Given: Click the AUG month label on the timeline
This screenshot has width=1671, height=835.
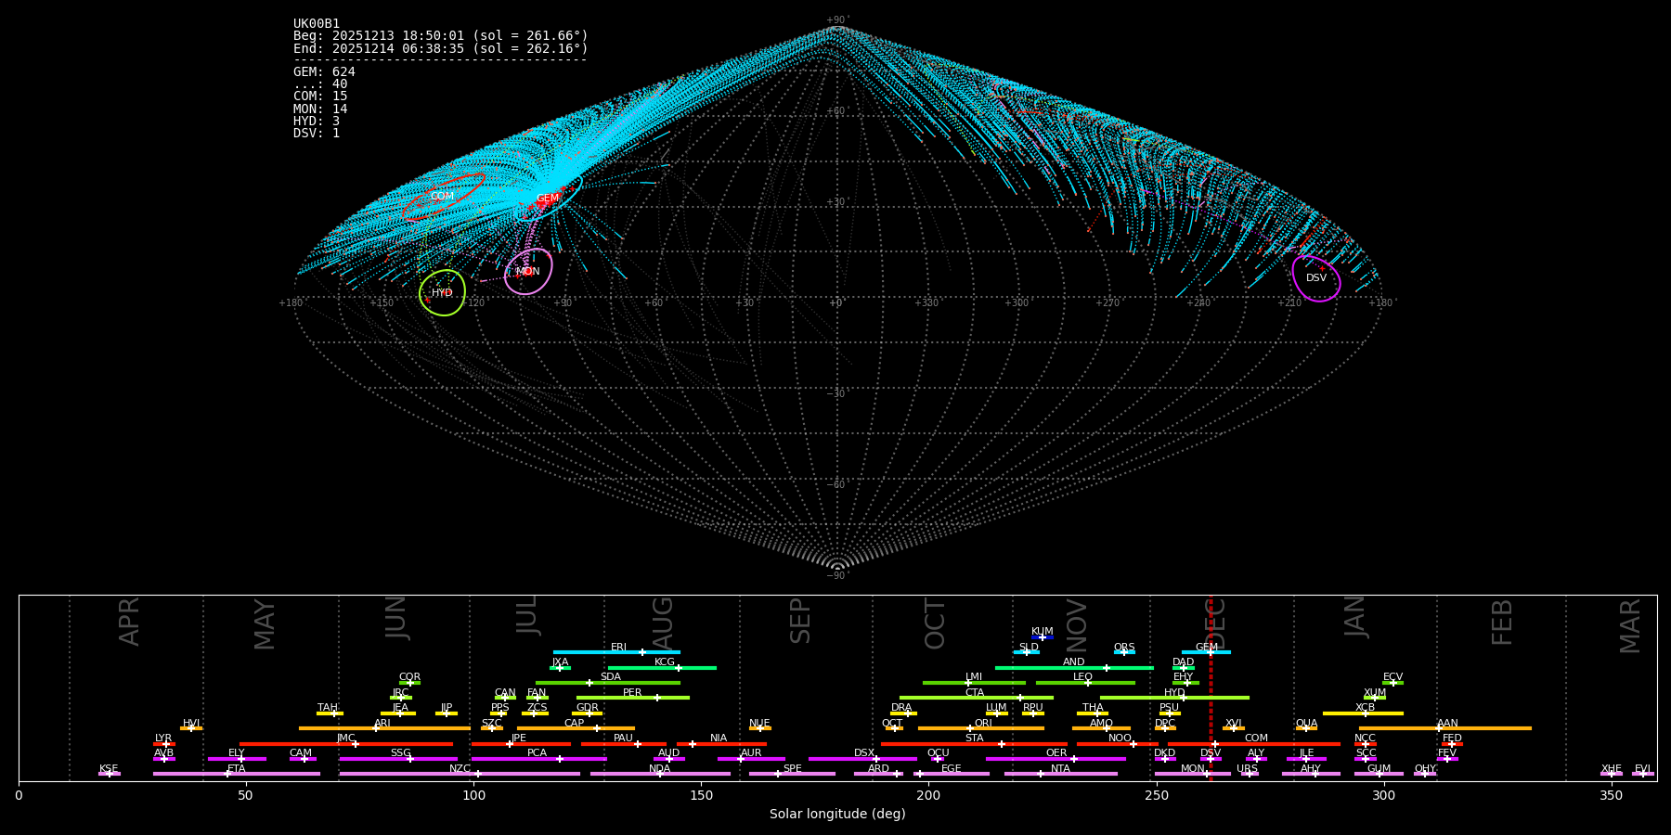Looking at the screenshot, I should coord(663,623).
